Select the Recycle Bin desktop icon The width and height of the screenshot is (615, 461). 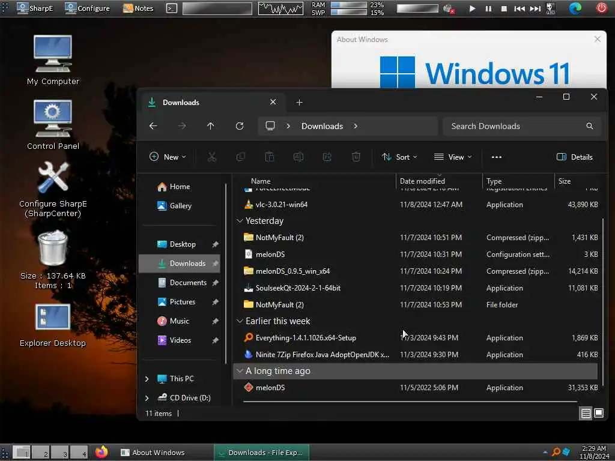tap(53, 259)
